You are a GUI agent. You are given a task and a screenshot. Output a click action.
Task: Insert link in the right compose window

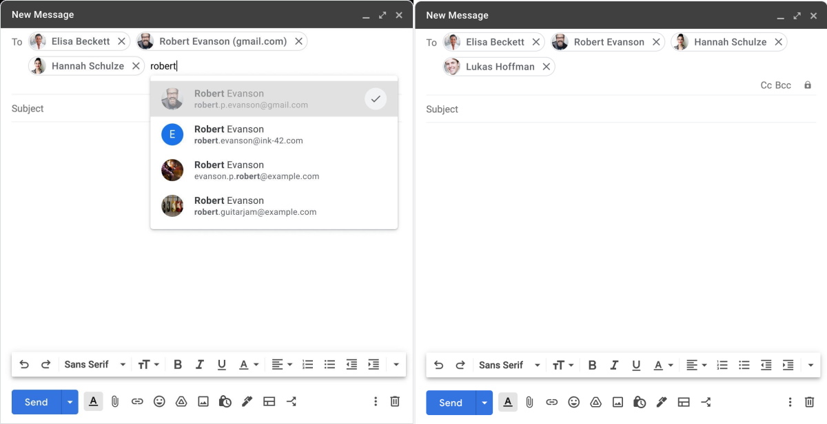click(x=552, y=402)
